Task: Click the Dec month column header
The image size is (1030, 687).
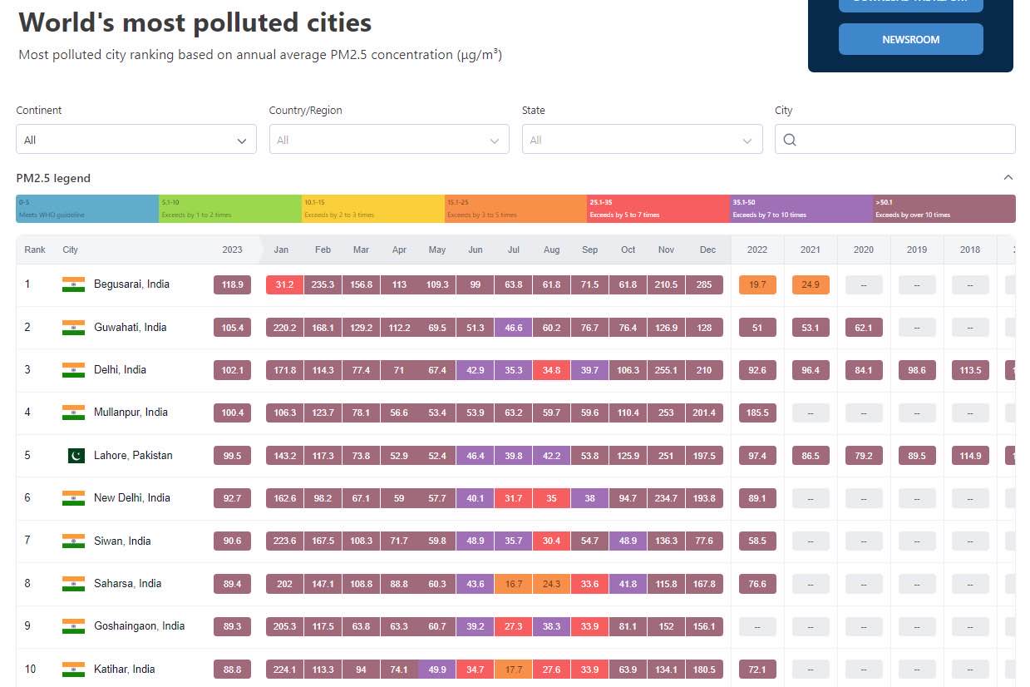Action: (x=707, y=250)
